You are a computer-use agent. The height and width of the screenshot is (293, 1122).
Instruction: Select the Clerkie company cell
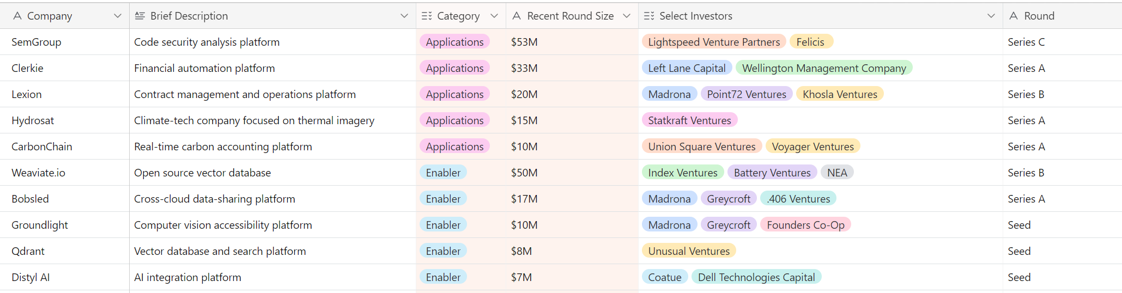(x=65, y=68)
